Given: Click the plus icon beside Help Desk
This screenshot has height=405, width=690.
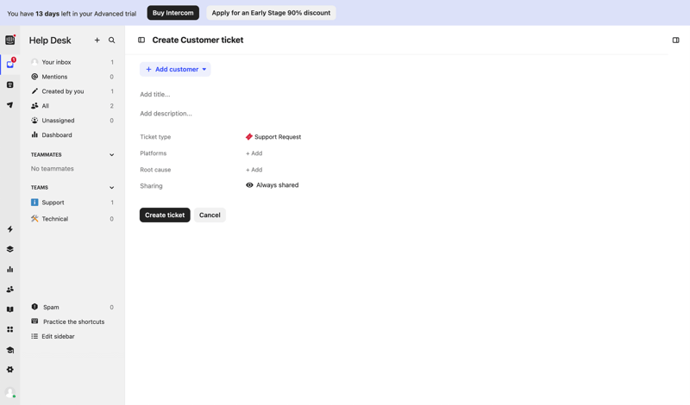Looking at the screenshot, I should click(x=97, y=40).
